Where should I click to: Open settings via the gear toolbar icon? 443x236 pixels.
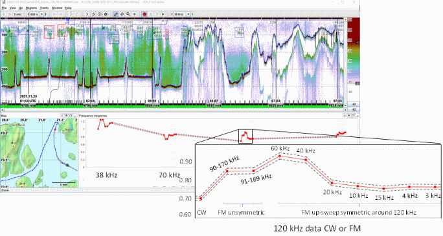point(106,14)
